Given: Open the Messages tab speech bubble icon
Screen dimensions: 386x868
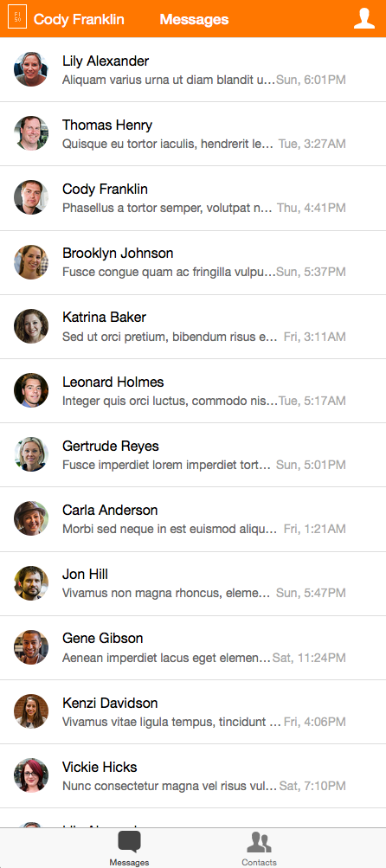Looking at the screenshot, I should click(129, 843).
